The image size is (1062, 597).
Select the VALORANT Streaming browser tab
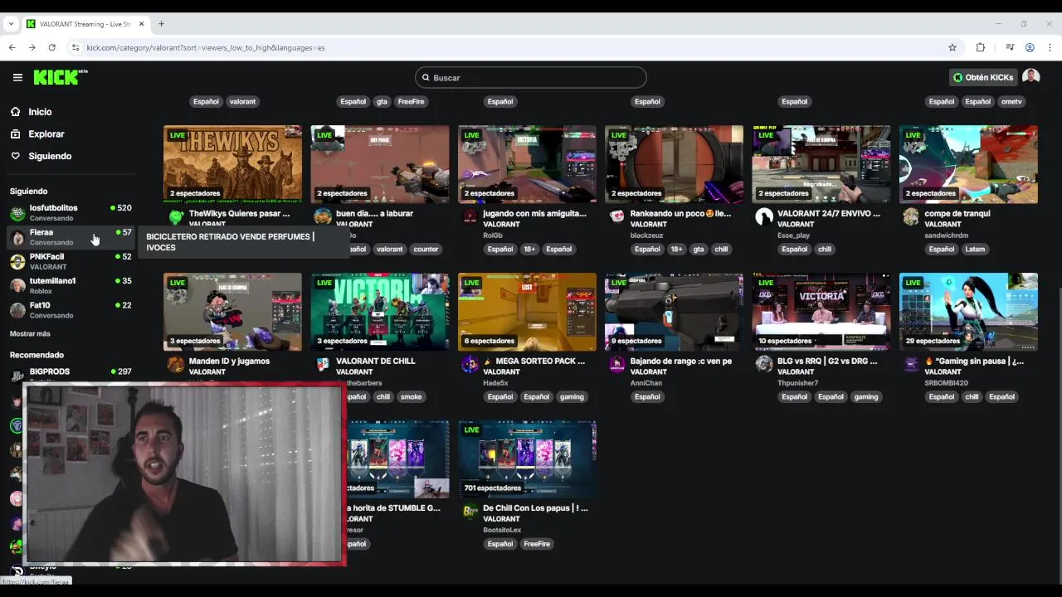pyautogui.click(x=85, y=24)
